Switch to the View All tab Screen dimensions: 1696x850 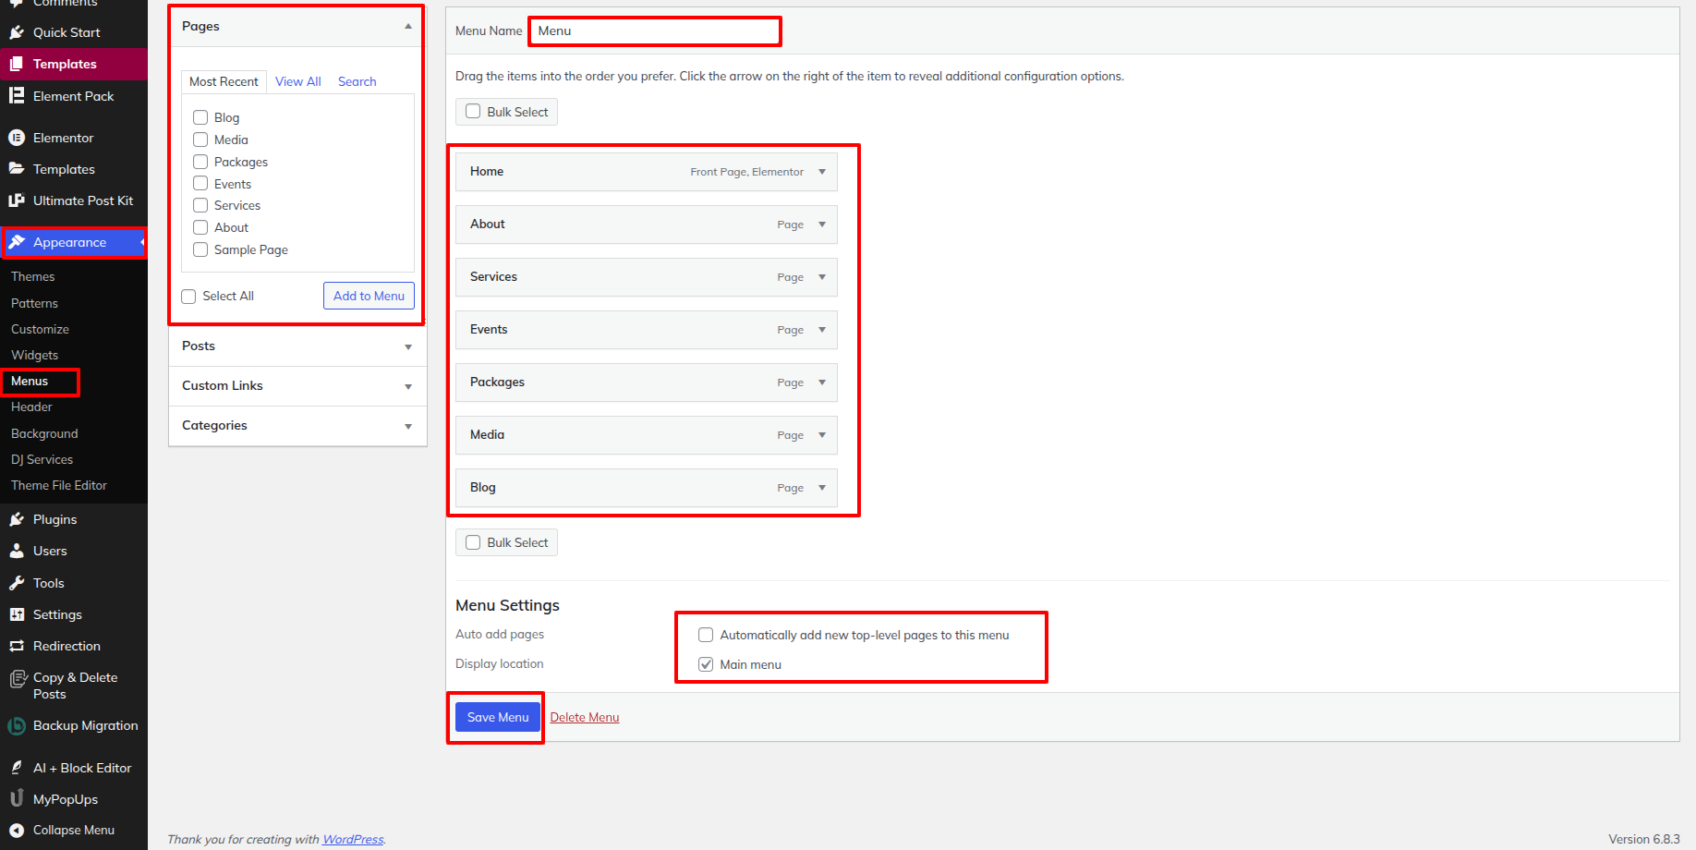pyautogui.click(x=297, y=81)
